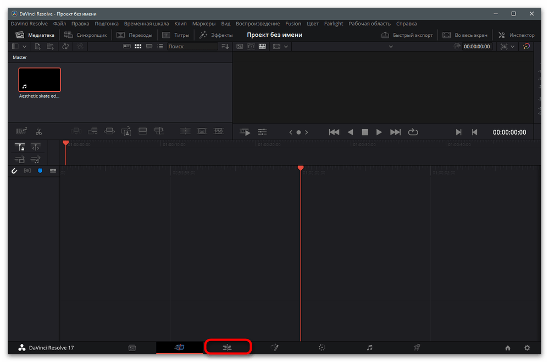Switch media pool to filmstrip view
549x362 pixels.
[x=149, y=46]
